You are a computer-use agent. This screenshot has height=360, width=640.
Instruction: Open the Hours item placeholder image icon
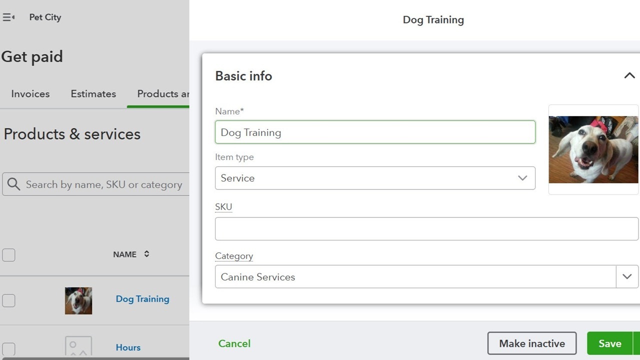coord(78,346)
